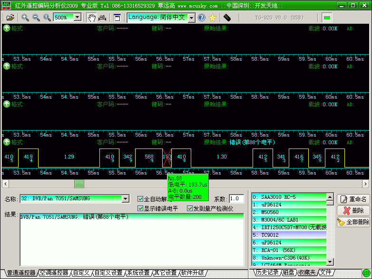Switch to the 系统设置 tab
The image size is (372, 279).
click(138, 273)
